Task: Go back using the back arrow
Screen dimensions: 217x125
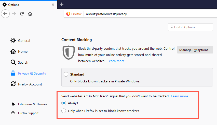Action: (x=5, y=14)
